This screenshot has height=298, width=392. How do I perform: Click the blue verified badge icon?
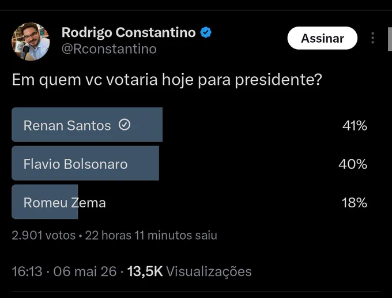(x=206, y=32)
